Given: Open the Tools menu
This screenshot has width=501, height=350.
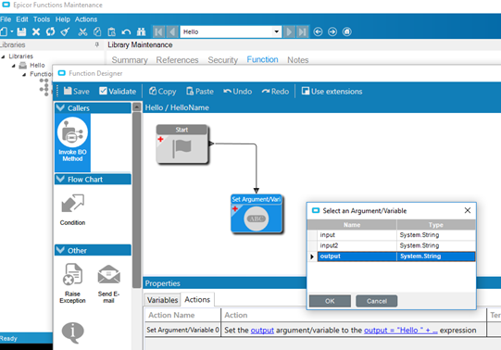Looking at the screenshot, I should point(42,19).
